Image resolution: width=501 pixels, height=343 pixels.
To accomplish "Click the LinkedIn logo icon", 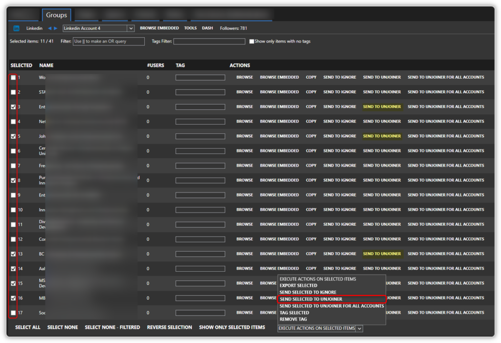I will (x=17, y=28).
